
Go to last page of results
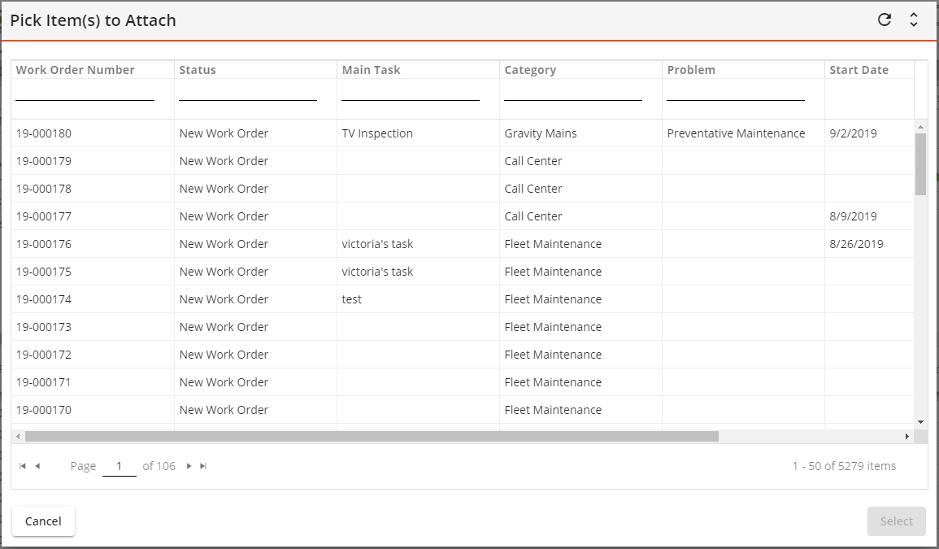[x=203, y=466]
